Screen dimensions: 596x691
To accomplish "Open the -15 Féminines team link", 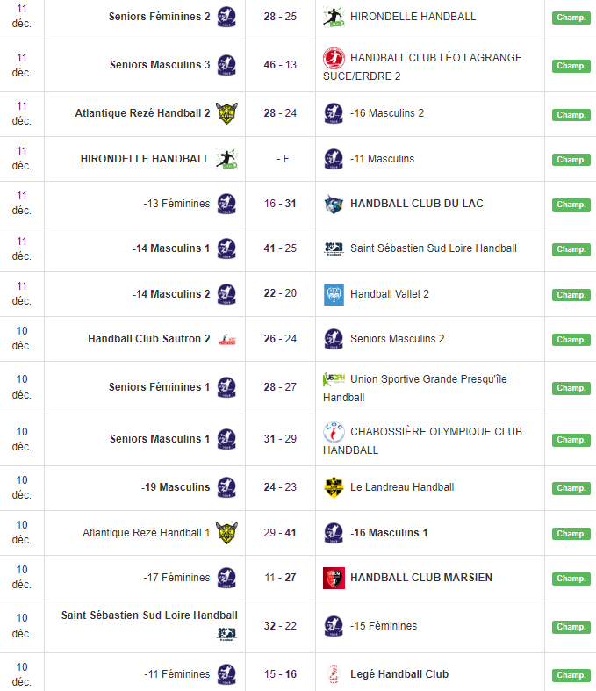I will coord(384,626).
